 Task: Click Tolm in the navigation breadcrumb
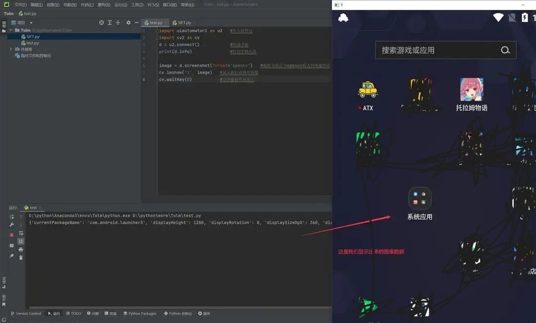point(8,14)
